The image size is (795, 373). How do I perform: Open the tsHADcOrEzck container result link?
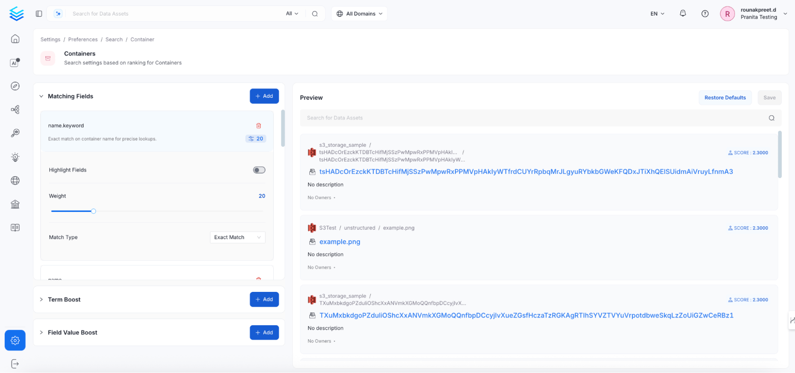(526, 172)
